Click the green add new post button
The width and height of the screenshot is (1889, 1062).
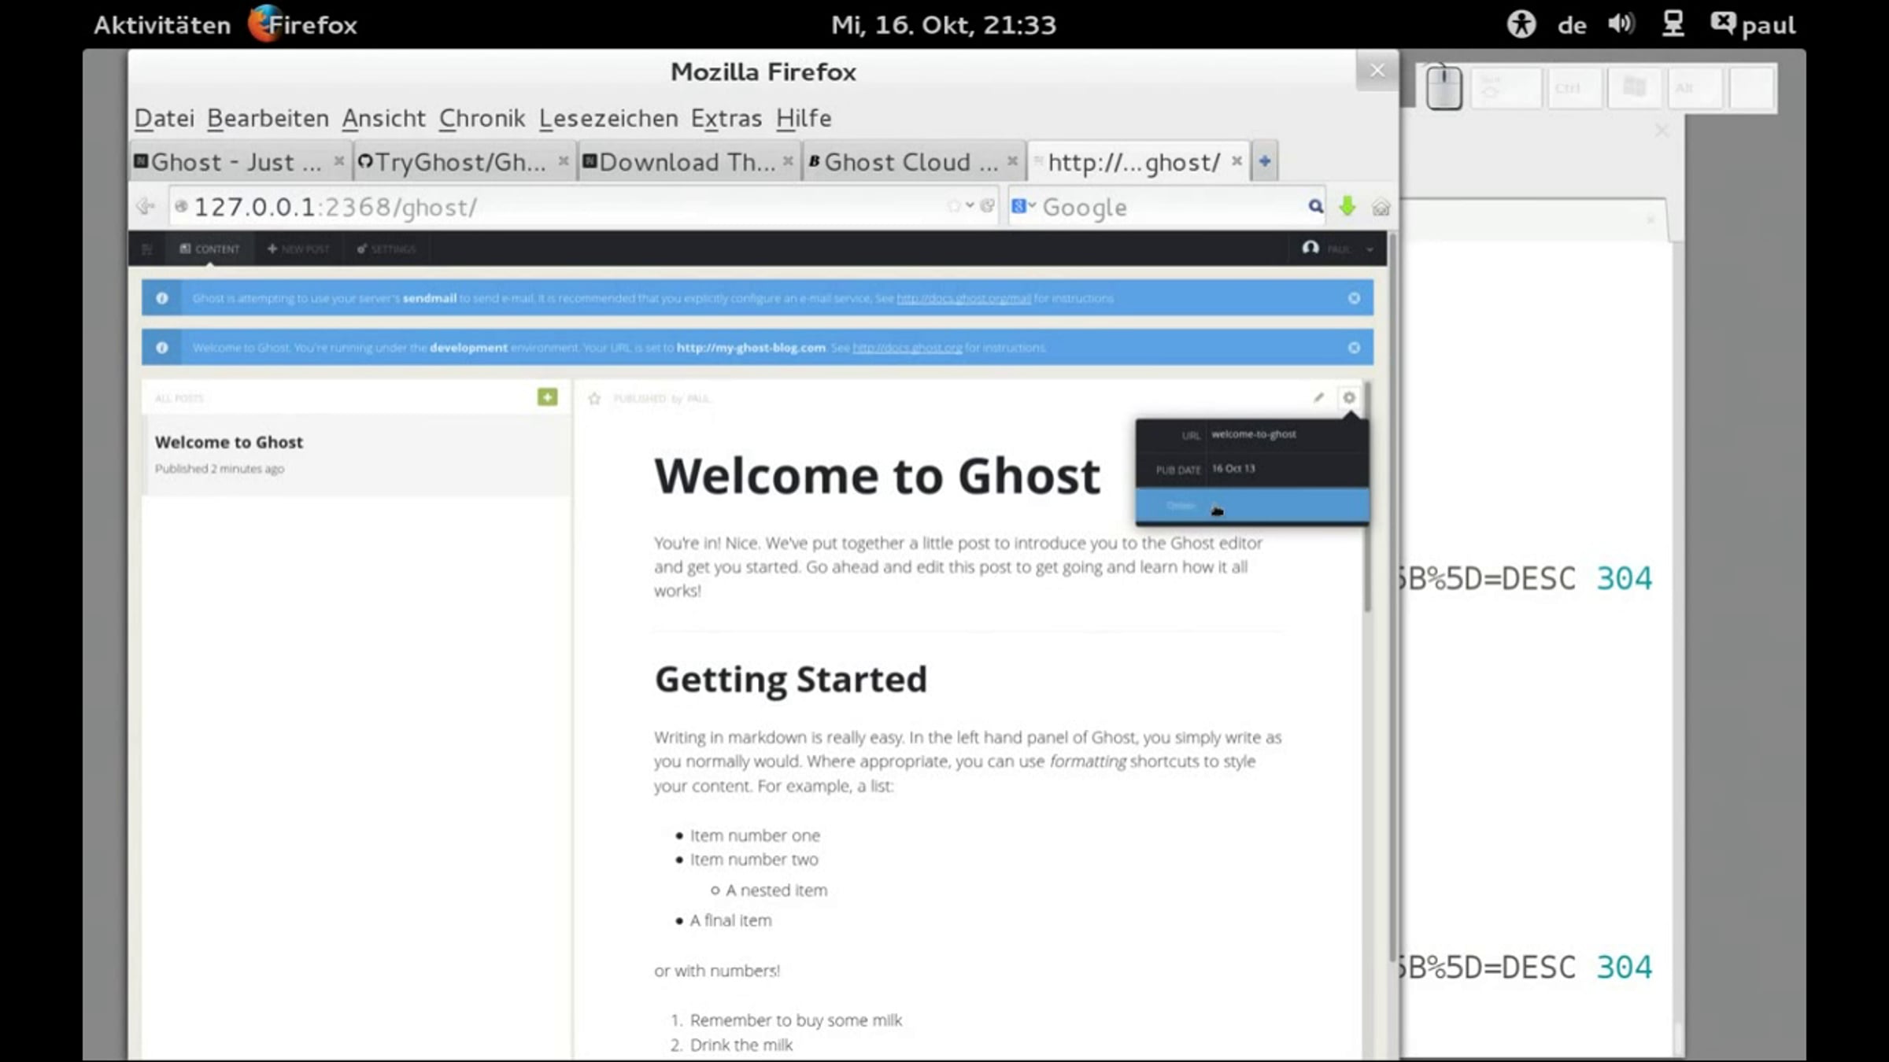[x=547, y=397]
